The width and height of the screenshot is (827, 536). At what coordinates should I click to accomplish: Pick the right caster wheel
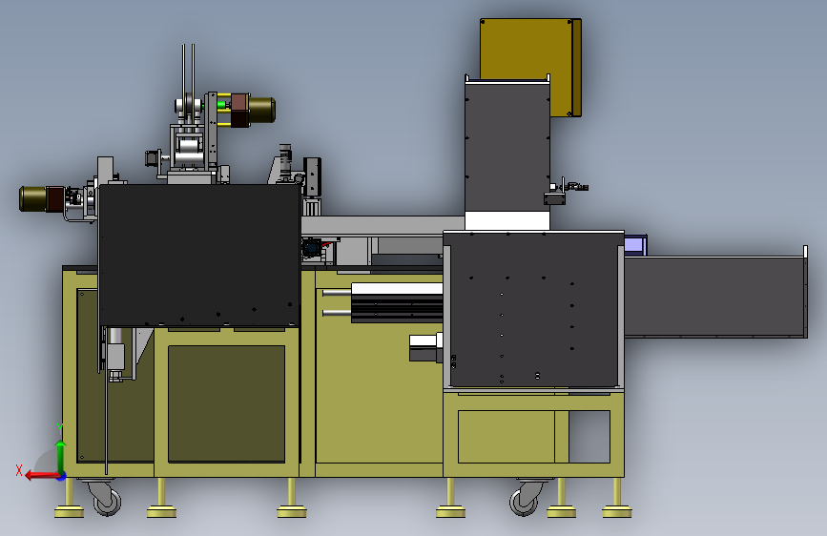click(x=526, y=499)
